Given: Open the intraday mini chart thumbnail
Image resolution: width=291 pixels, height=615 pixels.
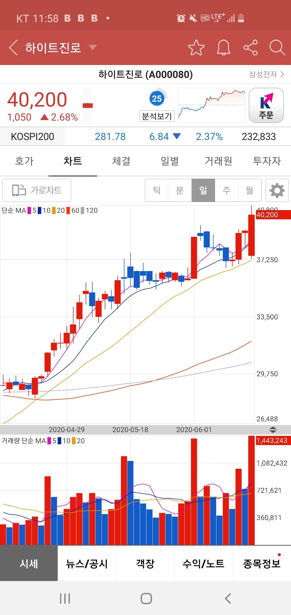Looking at the screenshot, I should (212, 105).
